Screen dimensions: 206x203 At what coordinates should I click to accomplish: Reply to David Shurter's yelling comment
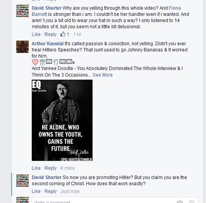click(51, 34)
